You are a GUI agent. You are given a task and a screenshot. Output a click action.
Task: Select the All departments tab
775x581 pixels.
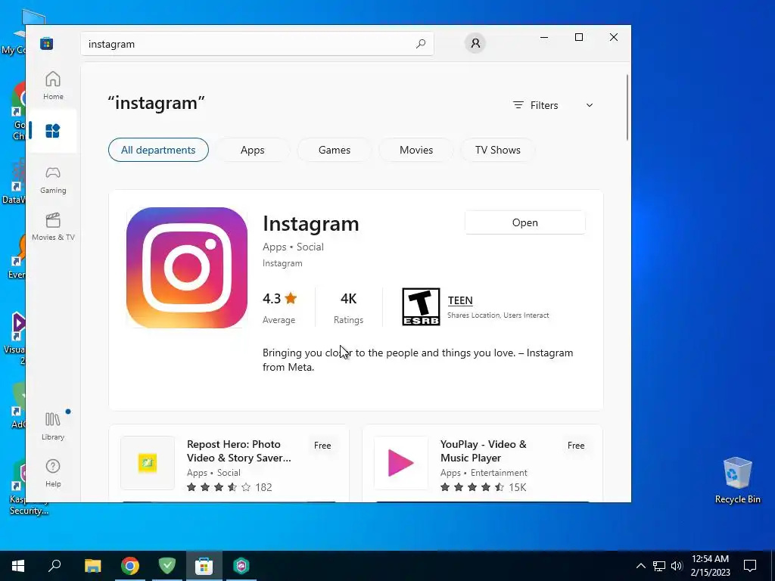tap(158, 150)
